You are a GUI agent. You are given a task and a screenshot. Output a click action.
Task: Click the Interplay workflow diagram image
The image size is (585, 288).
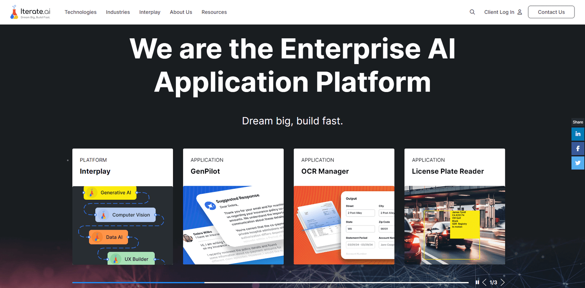(122, 225)
